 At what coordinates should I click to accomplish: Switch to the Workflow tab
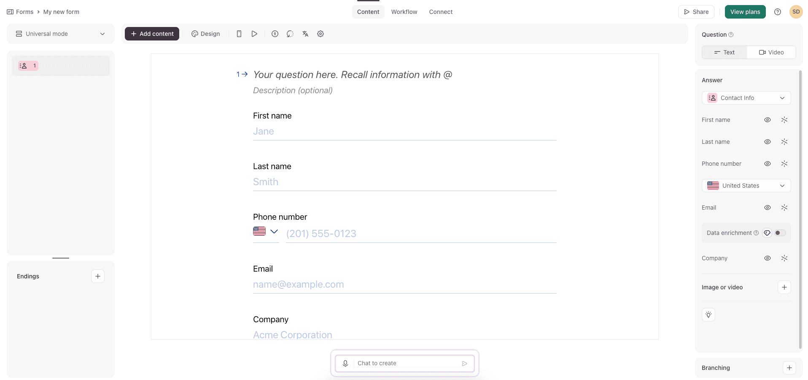[x=404, y=12]
